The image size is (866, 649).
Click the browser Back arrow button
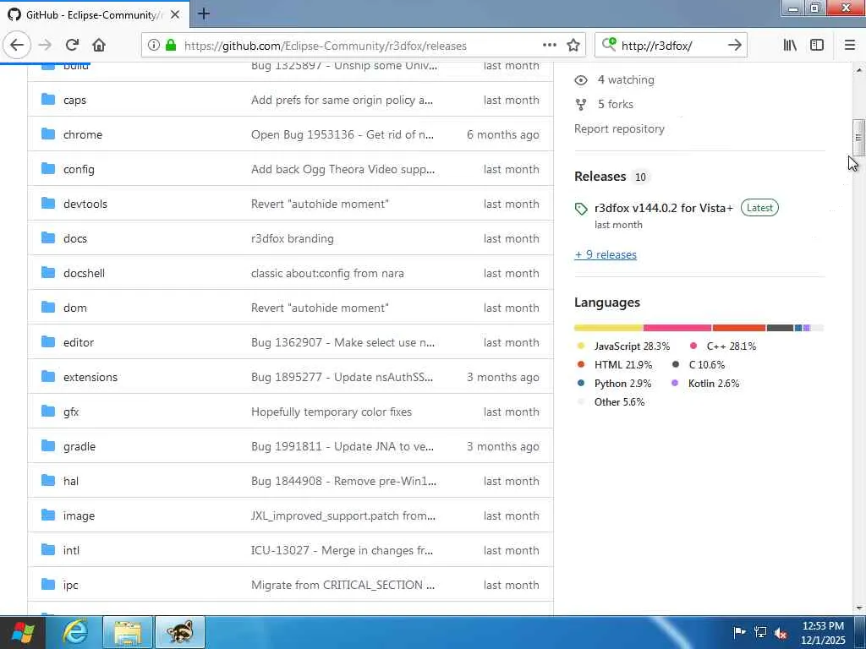click(x=17, y=46)
